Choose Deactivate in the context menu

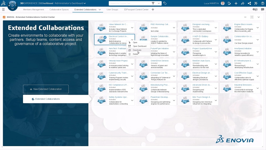click(138, 50)
